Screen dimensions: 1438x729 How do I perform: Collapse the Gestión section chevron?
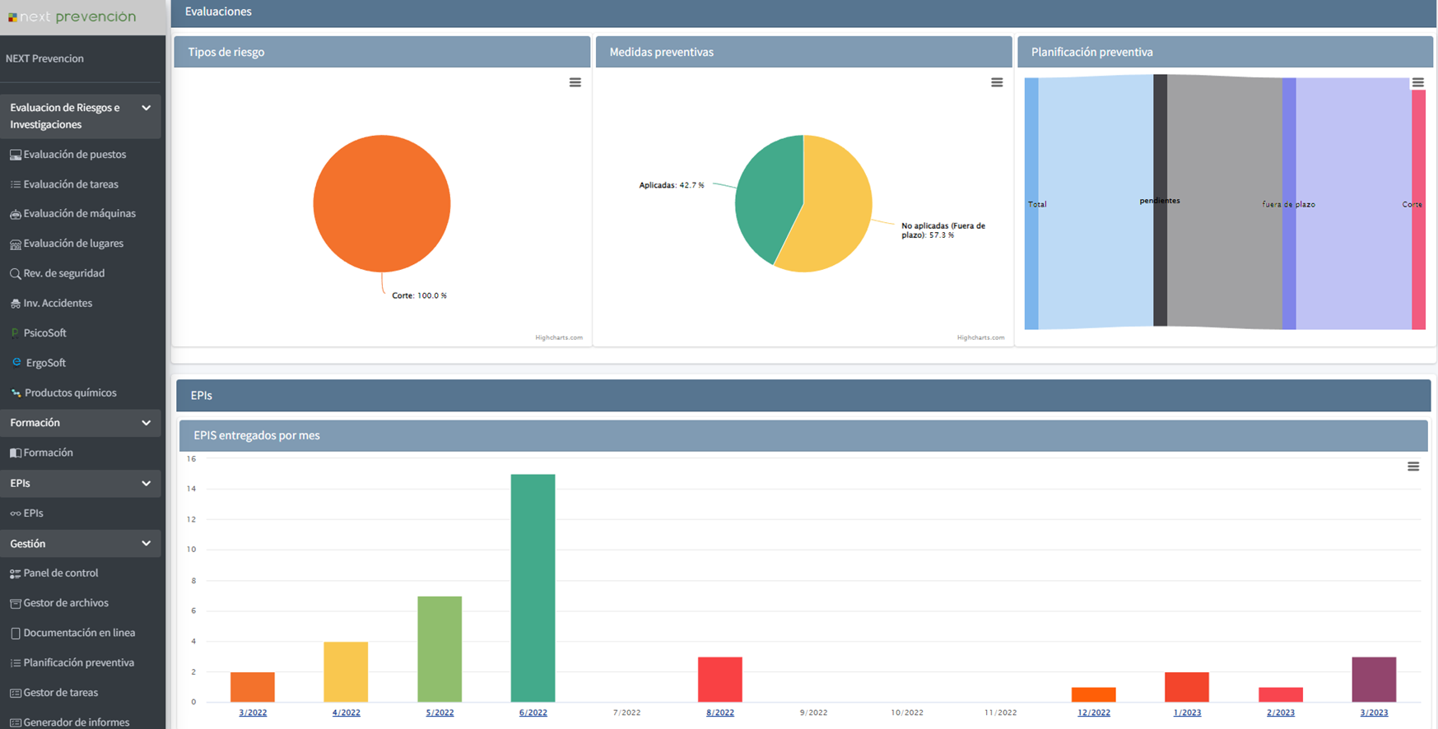tap(146, 544)
